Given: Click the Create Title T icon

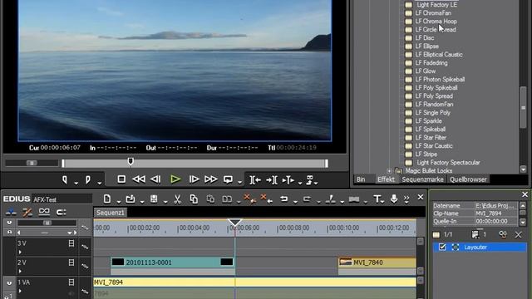Looking at the screenshot, I should click(377, 199).
